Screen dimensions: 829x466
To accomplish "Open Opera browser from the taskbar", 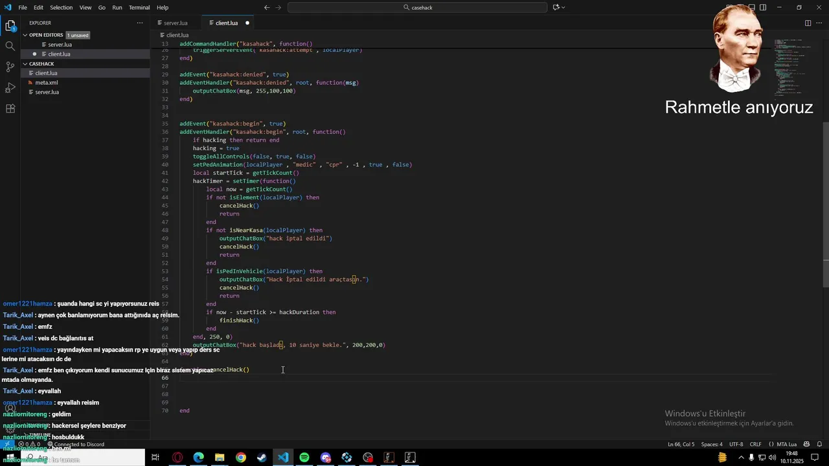I will [x=177, y=458].
